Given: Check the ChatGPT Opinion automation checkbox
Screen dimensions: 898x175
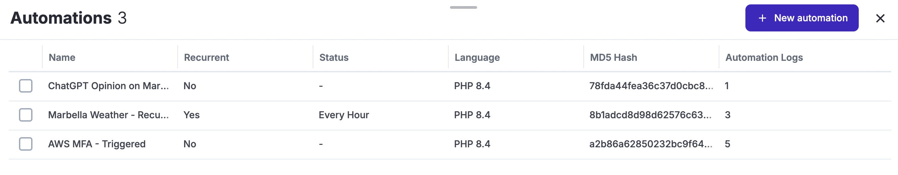Looking at the screenshot, I should pyautogui.click(x=25, y=86).
